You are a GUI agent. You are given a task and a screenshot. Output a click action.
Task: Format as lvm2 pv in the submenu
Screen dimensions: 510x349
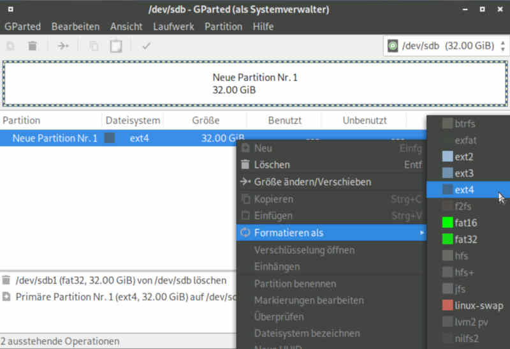coord(469,322)
